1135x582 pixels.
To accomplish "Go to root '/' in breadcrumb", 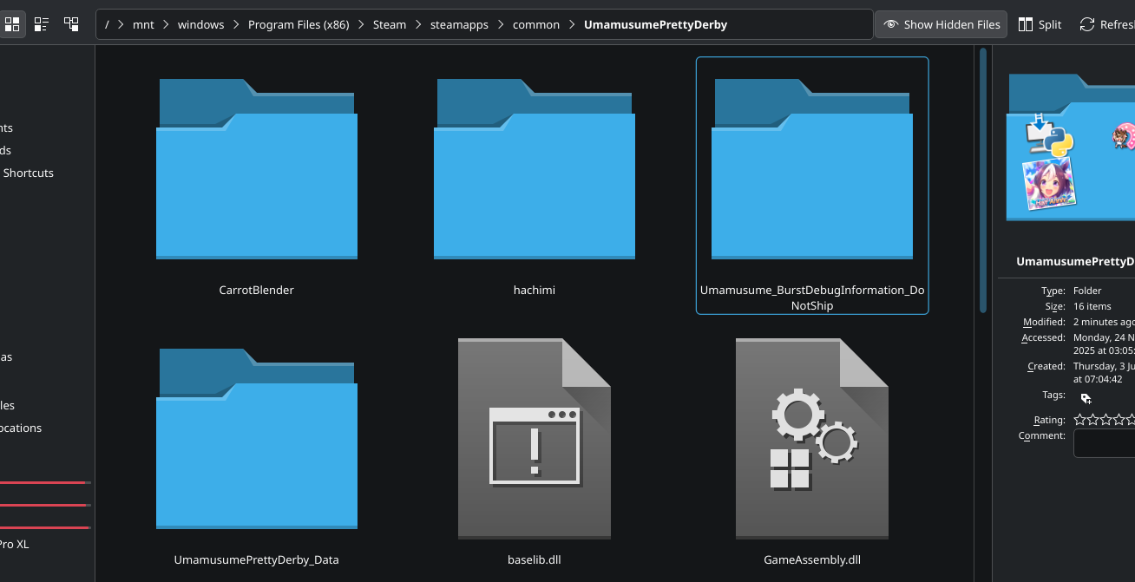I will click(107, 24).
